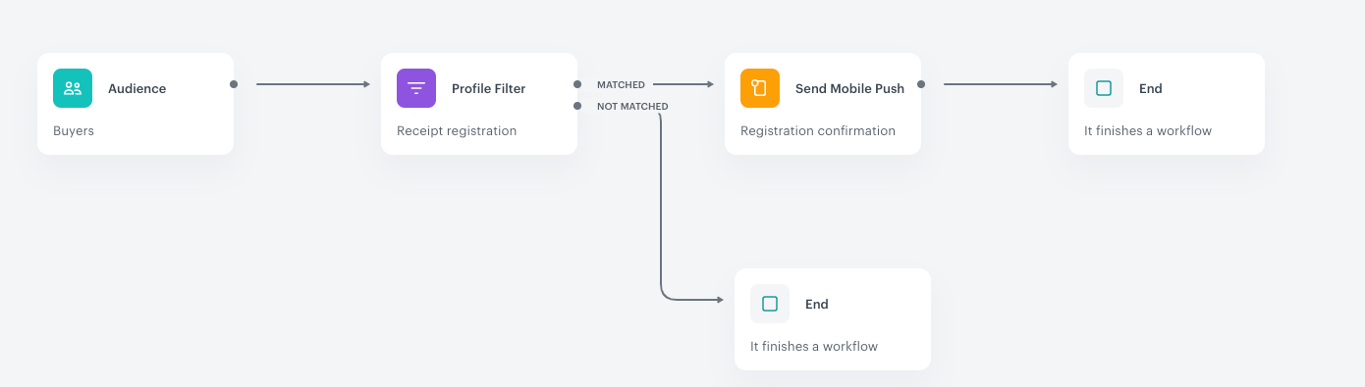This screenshot has height=387, width=1365.
Task: Click the bottom End node square icon
Action: point(770,304)
